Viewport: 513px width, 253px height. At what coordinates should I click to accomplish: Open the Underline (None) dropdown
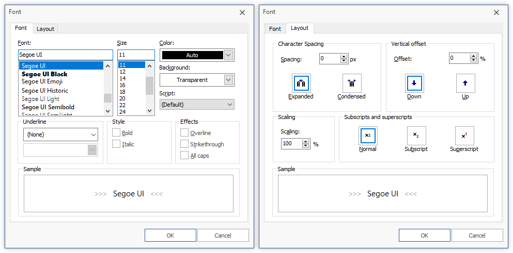[x=60, y=134]
